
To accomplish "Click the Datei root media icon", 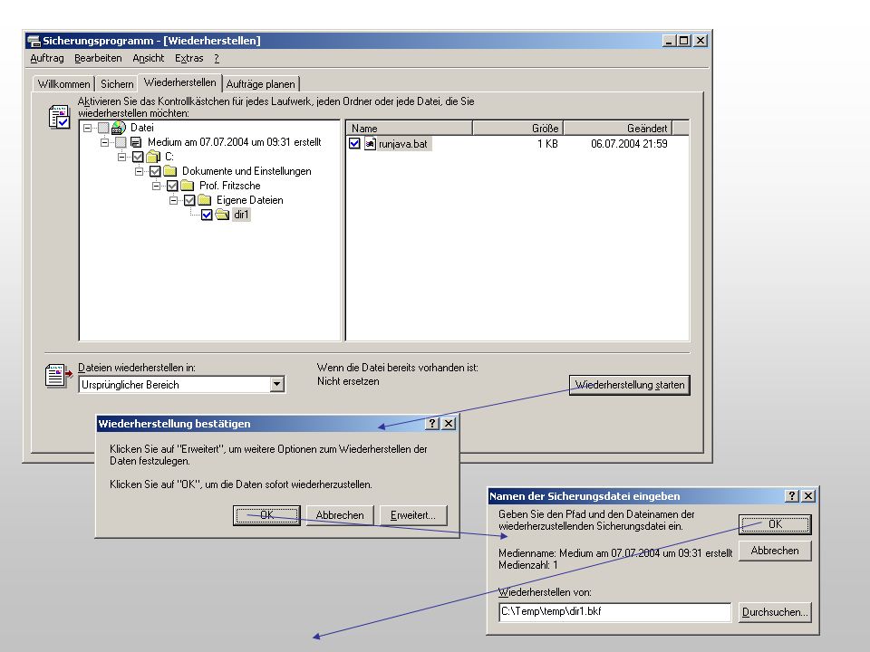I will [x=119, y=128].
